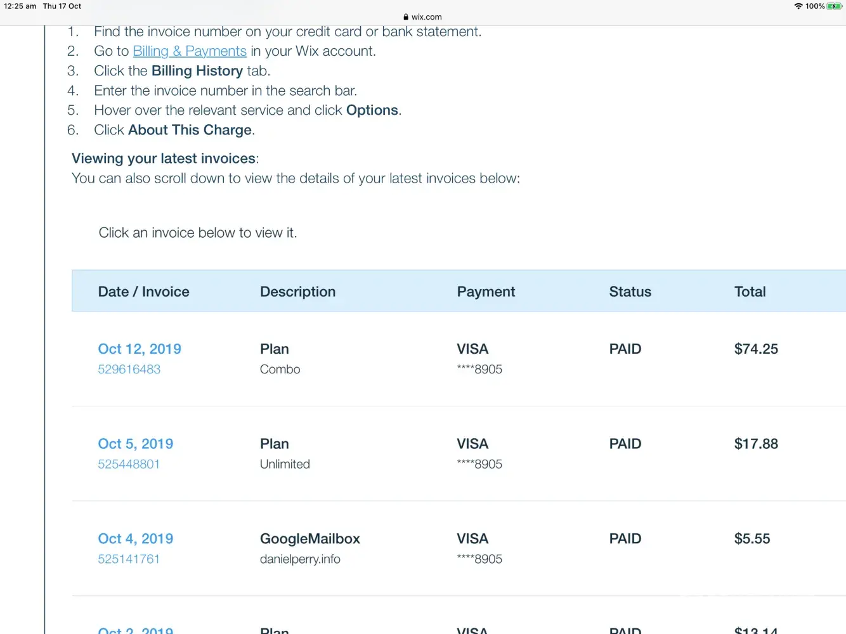This screenshot has height=634, width=846.
Task: Open the Oct 5, 2019 invoice
Action: click(135, 444)
